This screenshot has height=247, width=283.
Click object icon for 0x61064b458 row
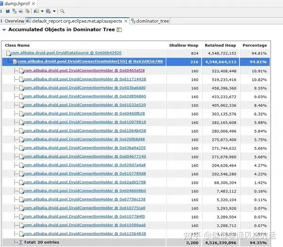click(x=21, y=131)
